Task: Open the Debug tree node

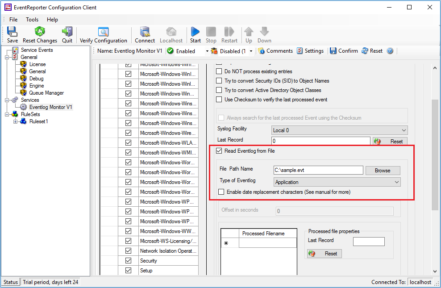Action: pyautogui.click(x=36, y=79)
